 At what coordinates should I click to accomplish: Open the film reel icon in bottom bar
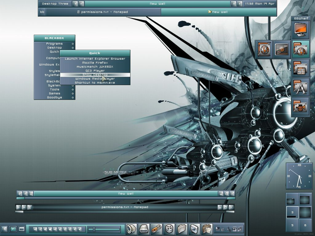(169, 229)
